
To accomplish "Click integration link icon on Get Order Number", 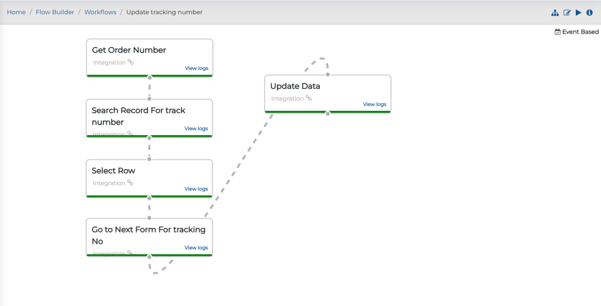I will pyautogui.click(x=131, y=62).
